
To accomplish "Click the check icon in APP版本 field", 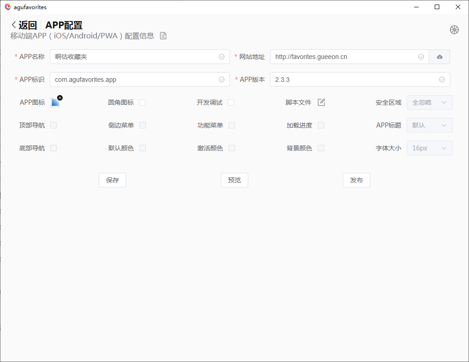I will [442, 80].
